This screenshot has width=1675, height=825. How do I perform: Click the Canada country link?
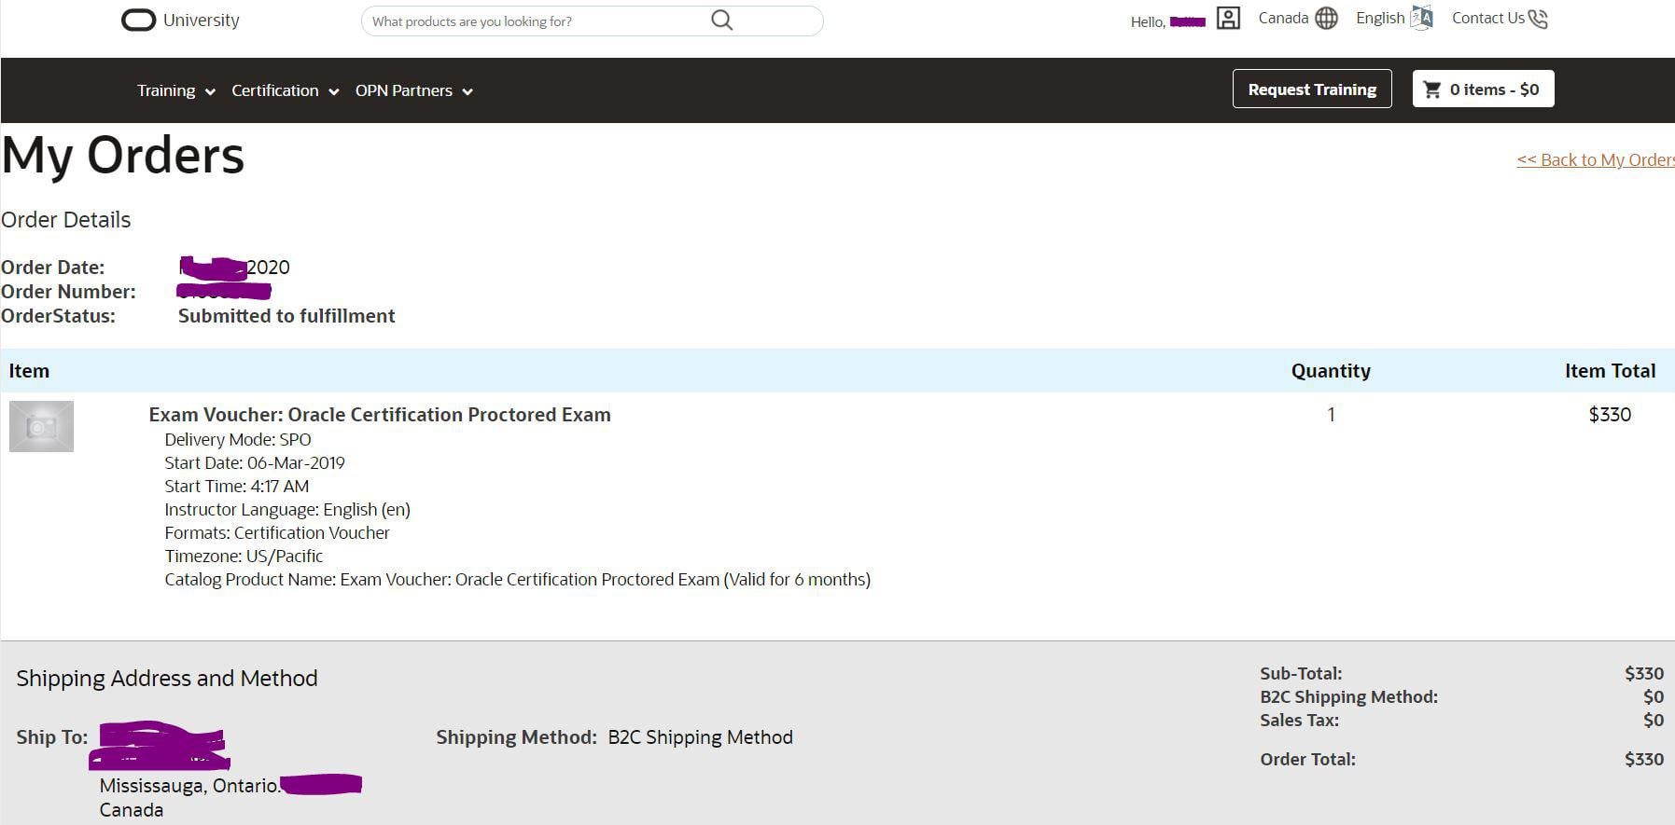click(1283, 18)
